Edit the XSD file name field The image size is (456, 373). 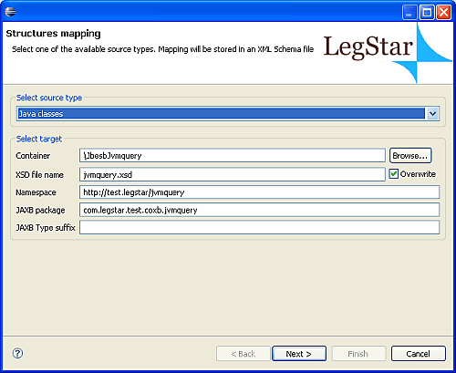(x=233, y=174)
